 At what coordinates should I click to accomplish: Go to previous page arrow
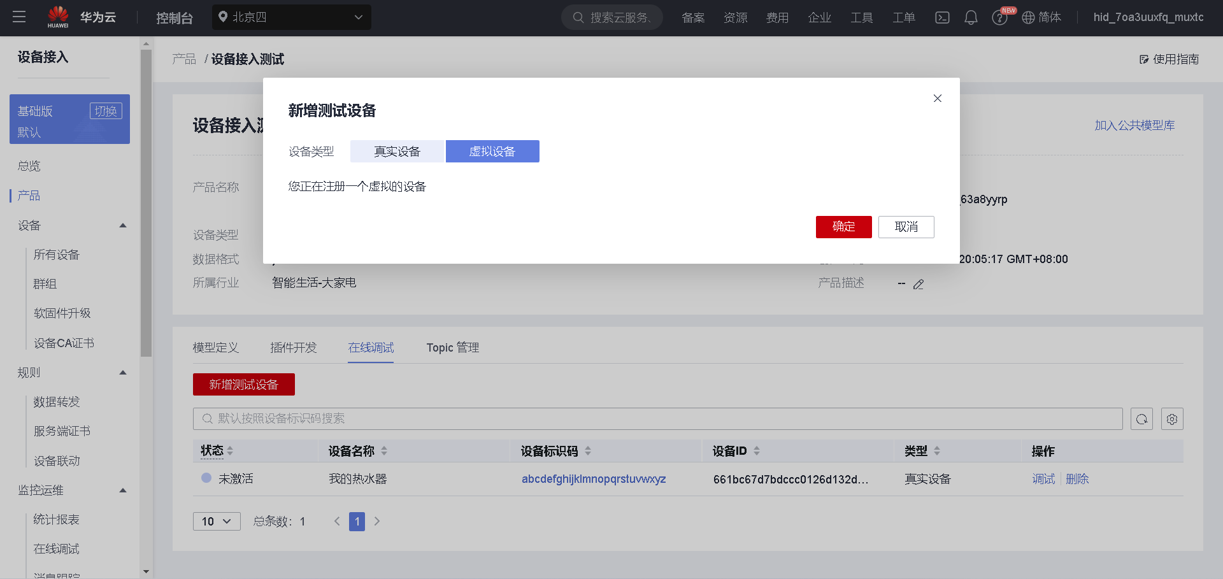[x=337, y=521]
